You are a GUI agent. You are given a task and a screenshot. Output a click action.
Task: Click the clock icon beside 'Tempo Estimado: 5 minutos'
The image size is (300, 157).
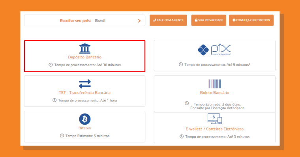tap(62, 136)
